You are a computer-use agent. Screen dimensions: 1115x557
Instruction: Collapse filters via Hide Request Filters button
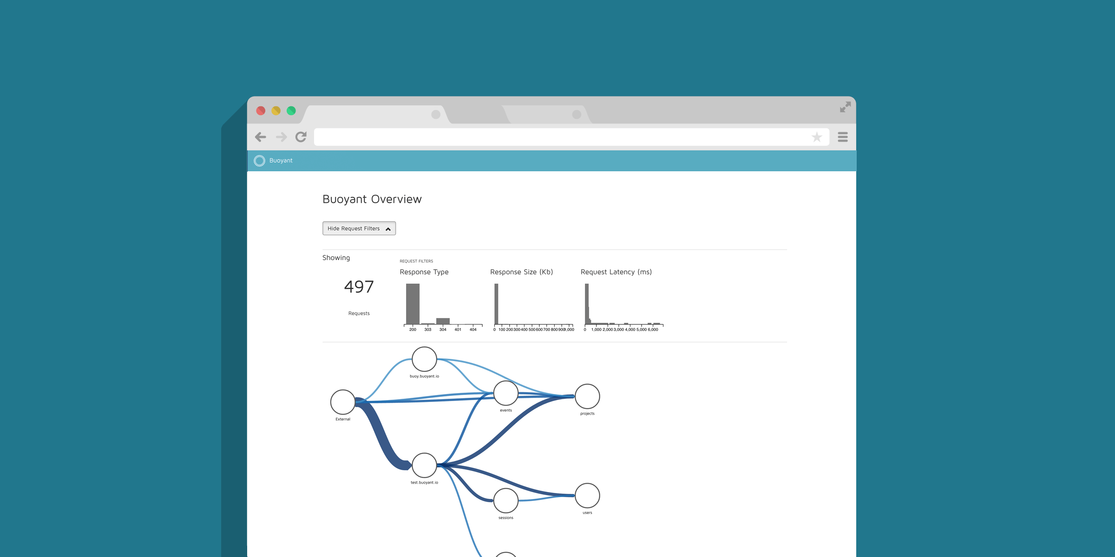point(359,228)
